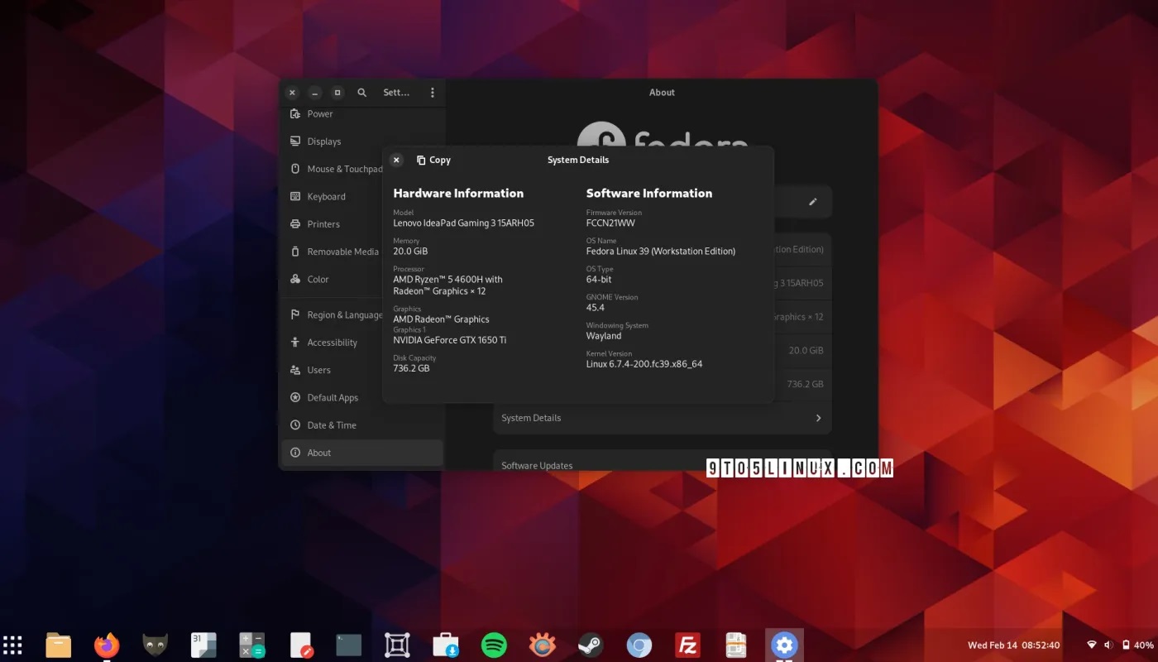The height and width of the screenshot is (662, 1158).
Task: Click the Printers icon in the sidebar
Action: pos(294,223)
